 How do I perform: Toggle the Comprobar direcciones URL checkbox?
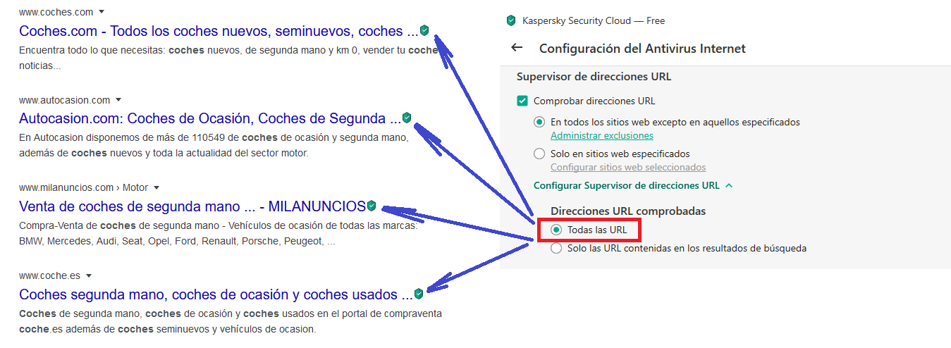522,101
